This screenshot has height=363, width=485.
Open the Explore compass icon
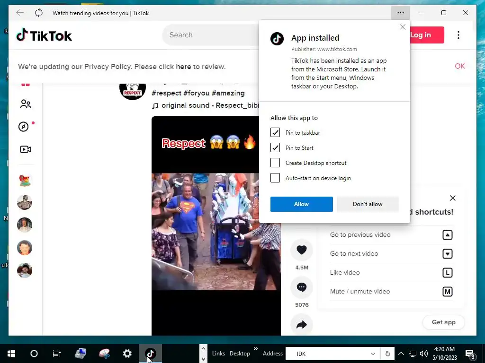(x=24, y=127)
